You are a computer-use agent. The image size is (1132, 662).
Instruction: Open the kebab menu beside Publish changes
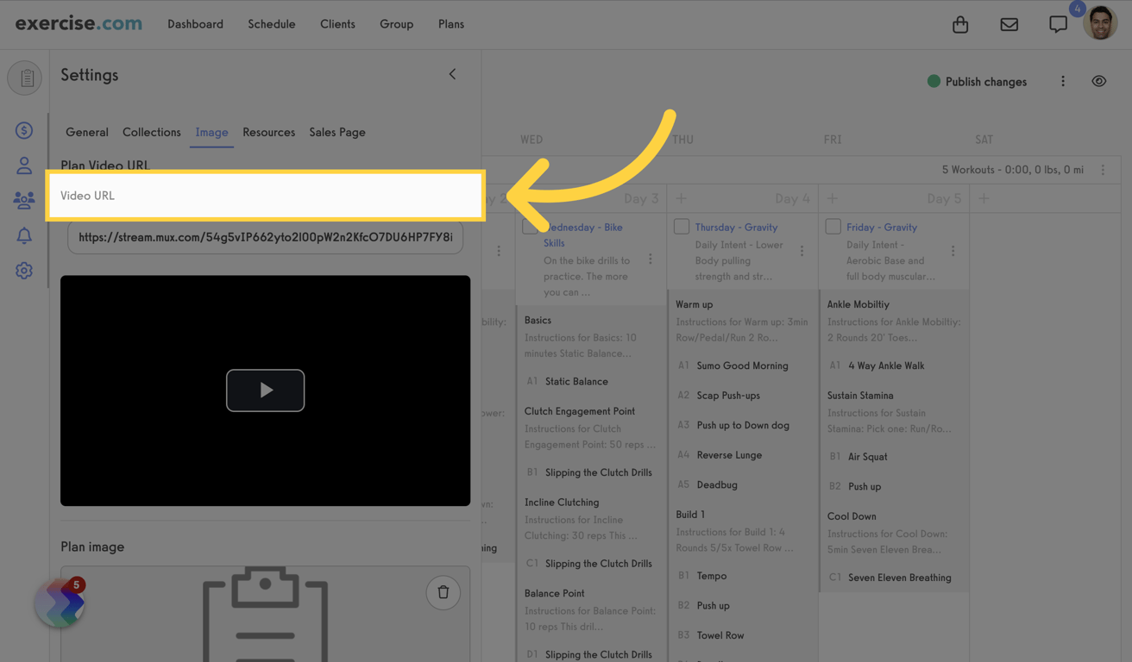1063,80
